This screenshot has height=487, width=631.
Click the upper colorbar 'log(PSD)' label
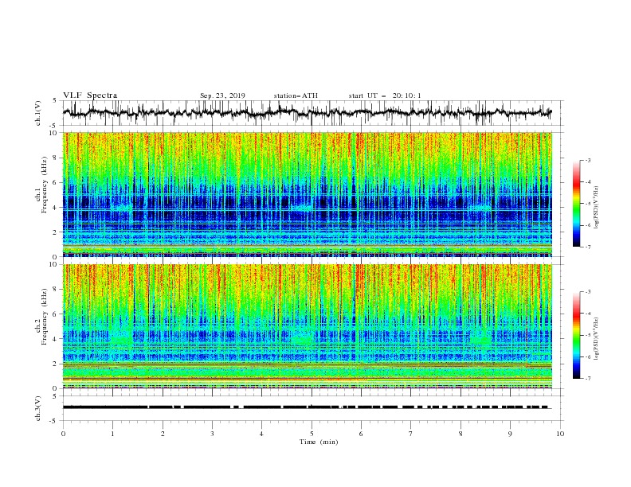point(596,208)
